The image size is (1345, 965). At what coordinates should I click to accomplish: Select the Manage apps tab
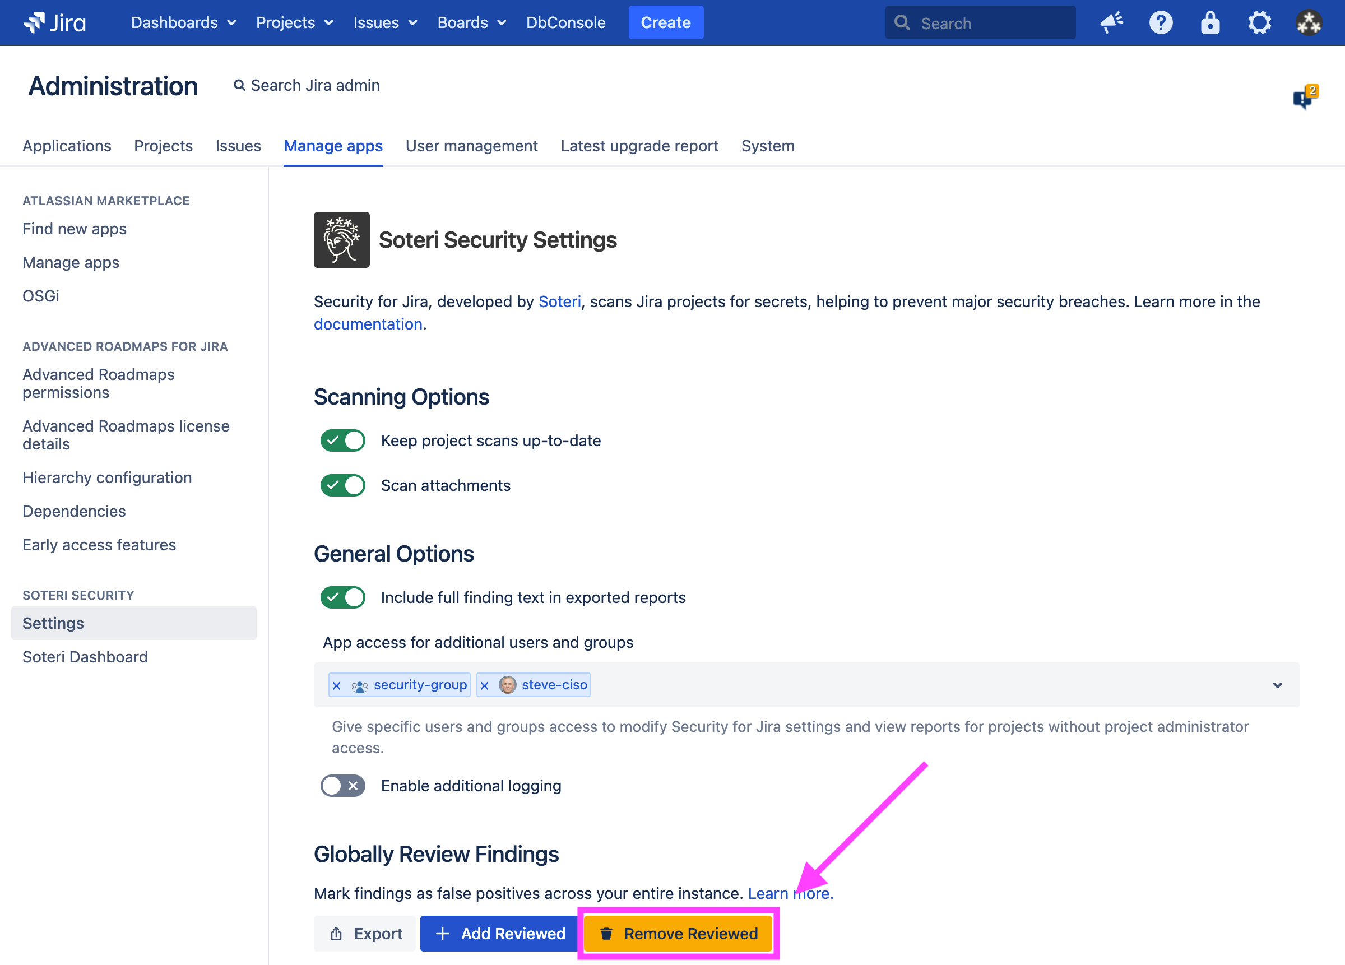(x=334, y=145)
